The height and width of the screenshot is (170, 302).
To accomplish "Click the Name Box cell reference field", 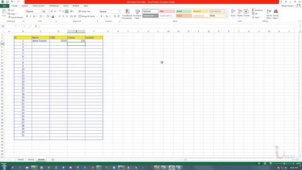I will [8, 26].
